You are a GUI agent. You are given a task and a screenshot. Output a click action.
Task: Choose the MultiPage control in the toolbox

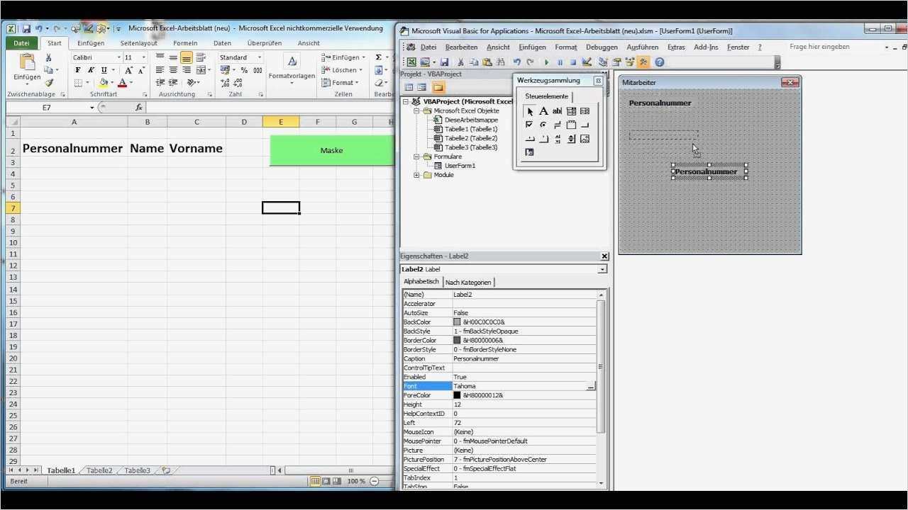pos(543,139)
